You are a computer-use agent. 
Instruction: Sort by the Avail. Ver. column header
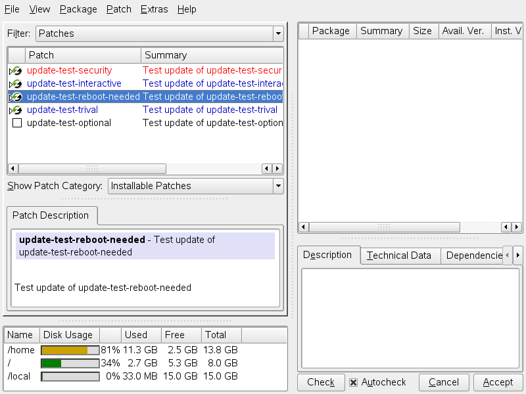[465, 31]
